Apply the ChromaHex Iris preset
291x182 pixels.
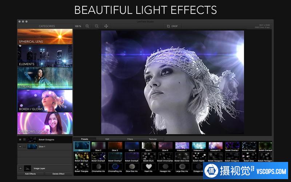pos(98,167)
